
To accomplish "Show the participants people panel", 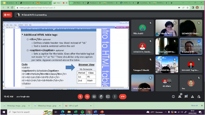I will 180,96.
